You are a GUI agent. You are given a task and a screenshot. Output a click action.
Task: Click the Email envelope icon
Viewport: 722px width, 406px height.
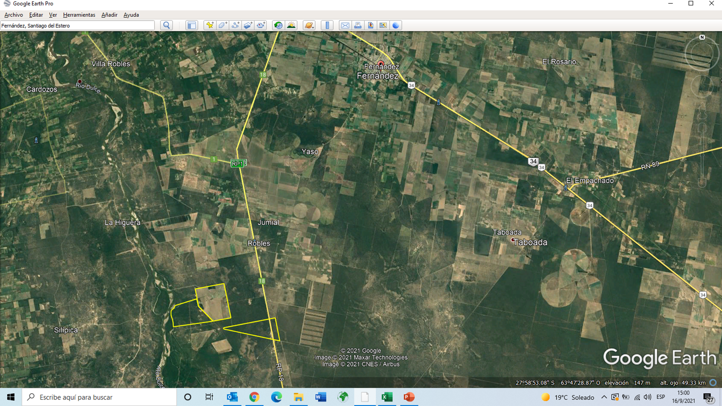click(345, 25)
